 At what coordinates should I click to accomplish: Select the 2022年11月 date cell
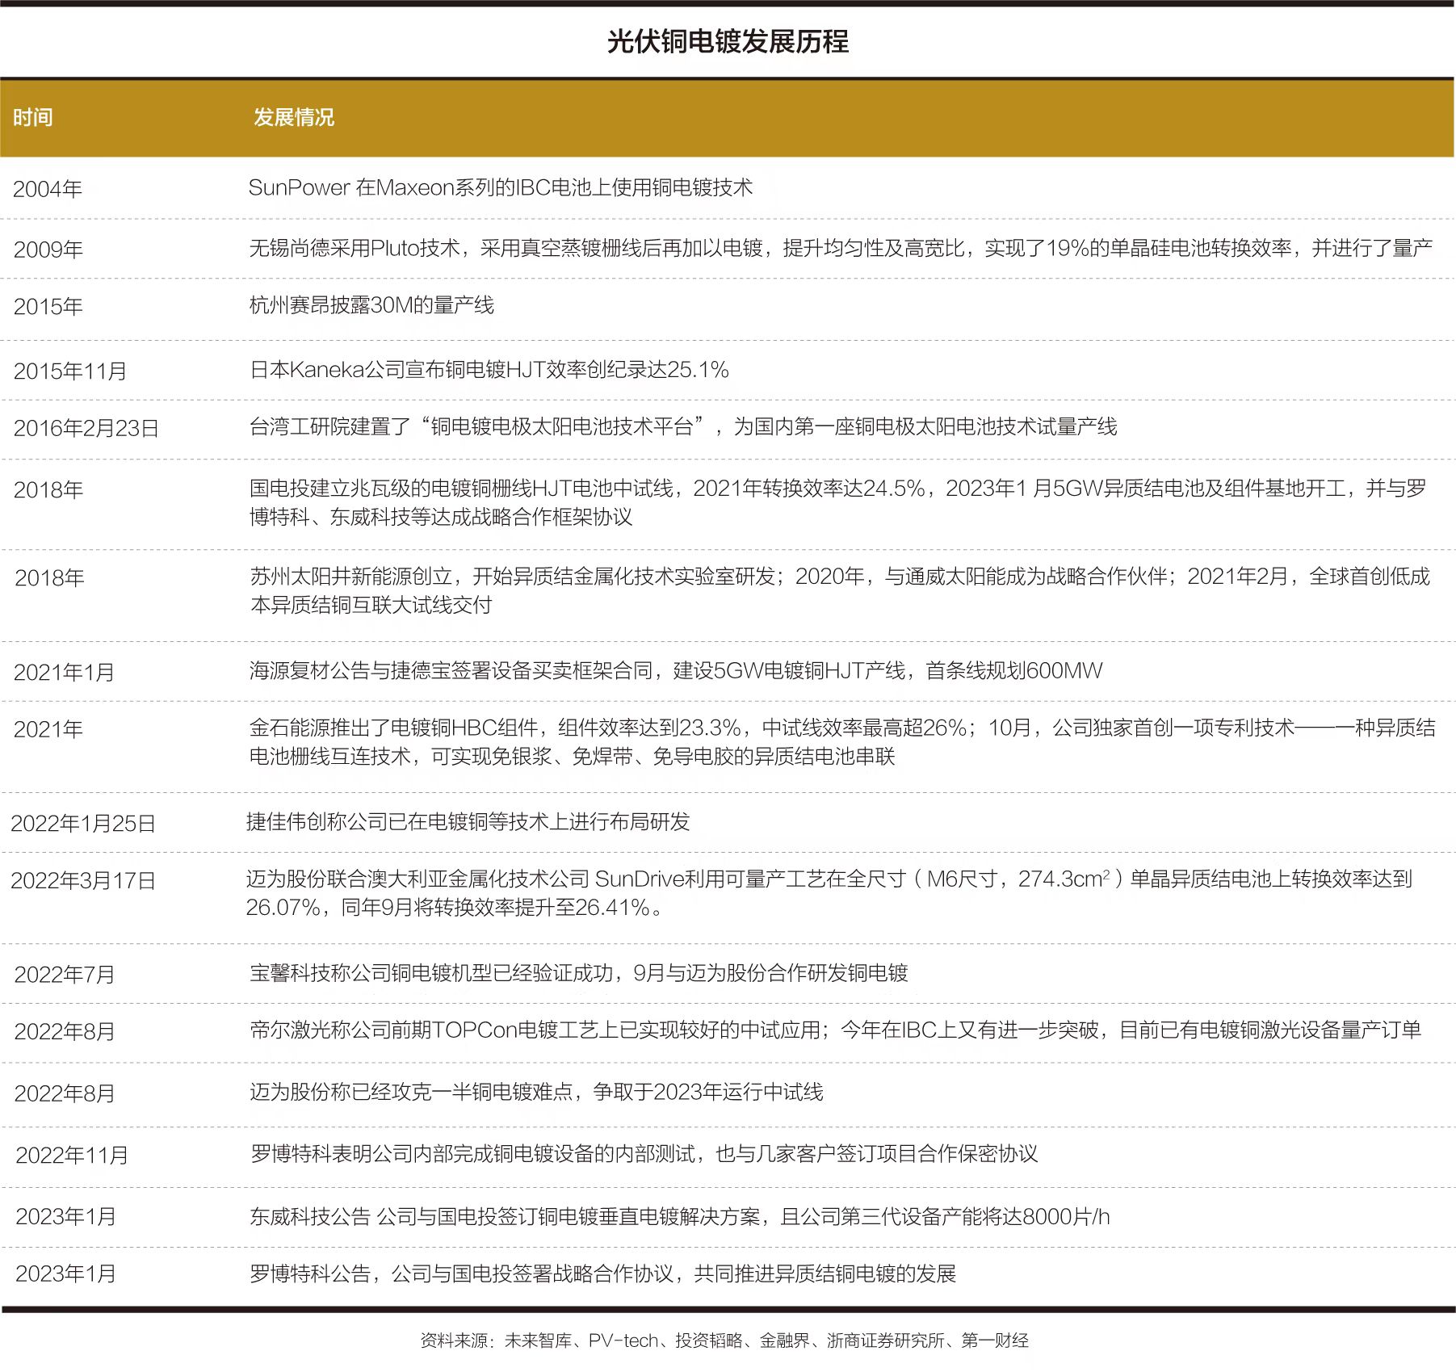point(72,1156)
